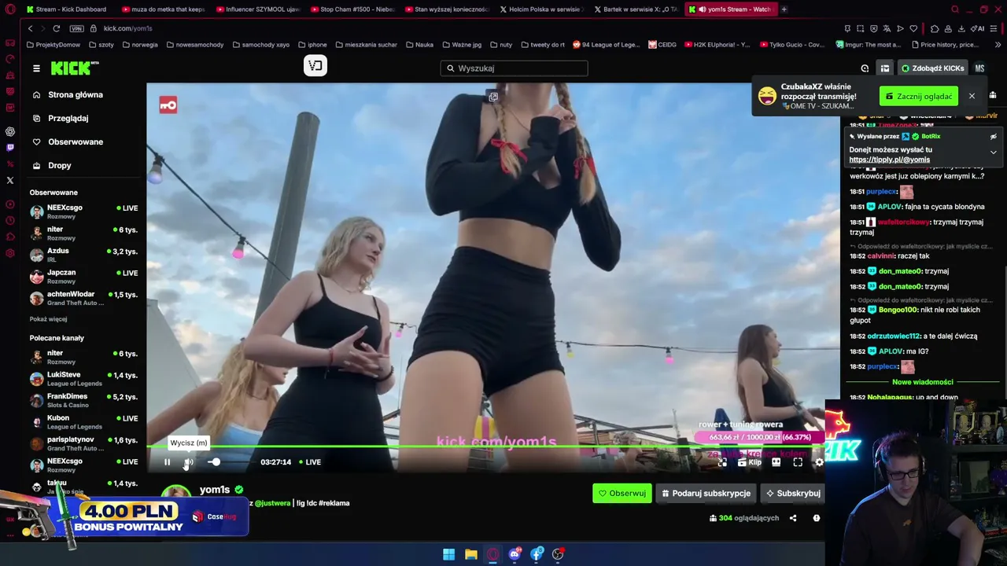Collapse the pinned BotRix message

point(993,152)
